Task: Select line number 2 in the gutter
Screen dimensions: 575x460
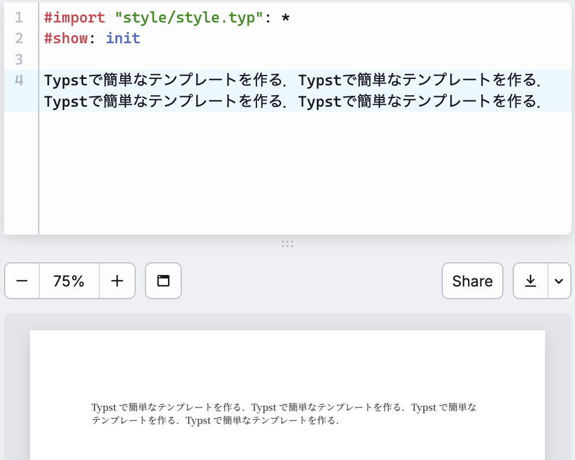Action: tap(18, 38)
